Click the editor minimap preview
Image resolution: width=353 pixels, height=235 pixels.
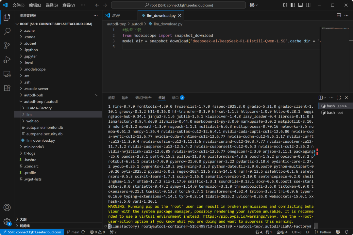pos(335,59)
